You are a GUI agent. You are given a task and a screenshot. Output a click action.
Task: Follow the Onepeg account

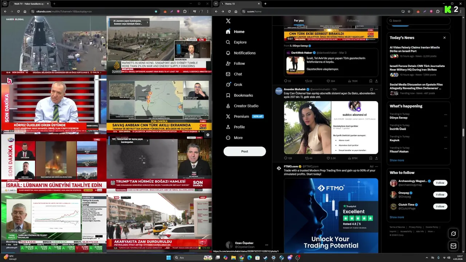[x=440, y=195]
